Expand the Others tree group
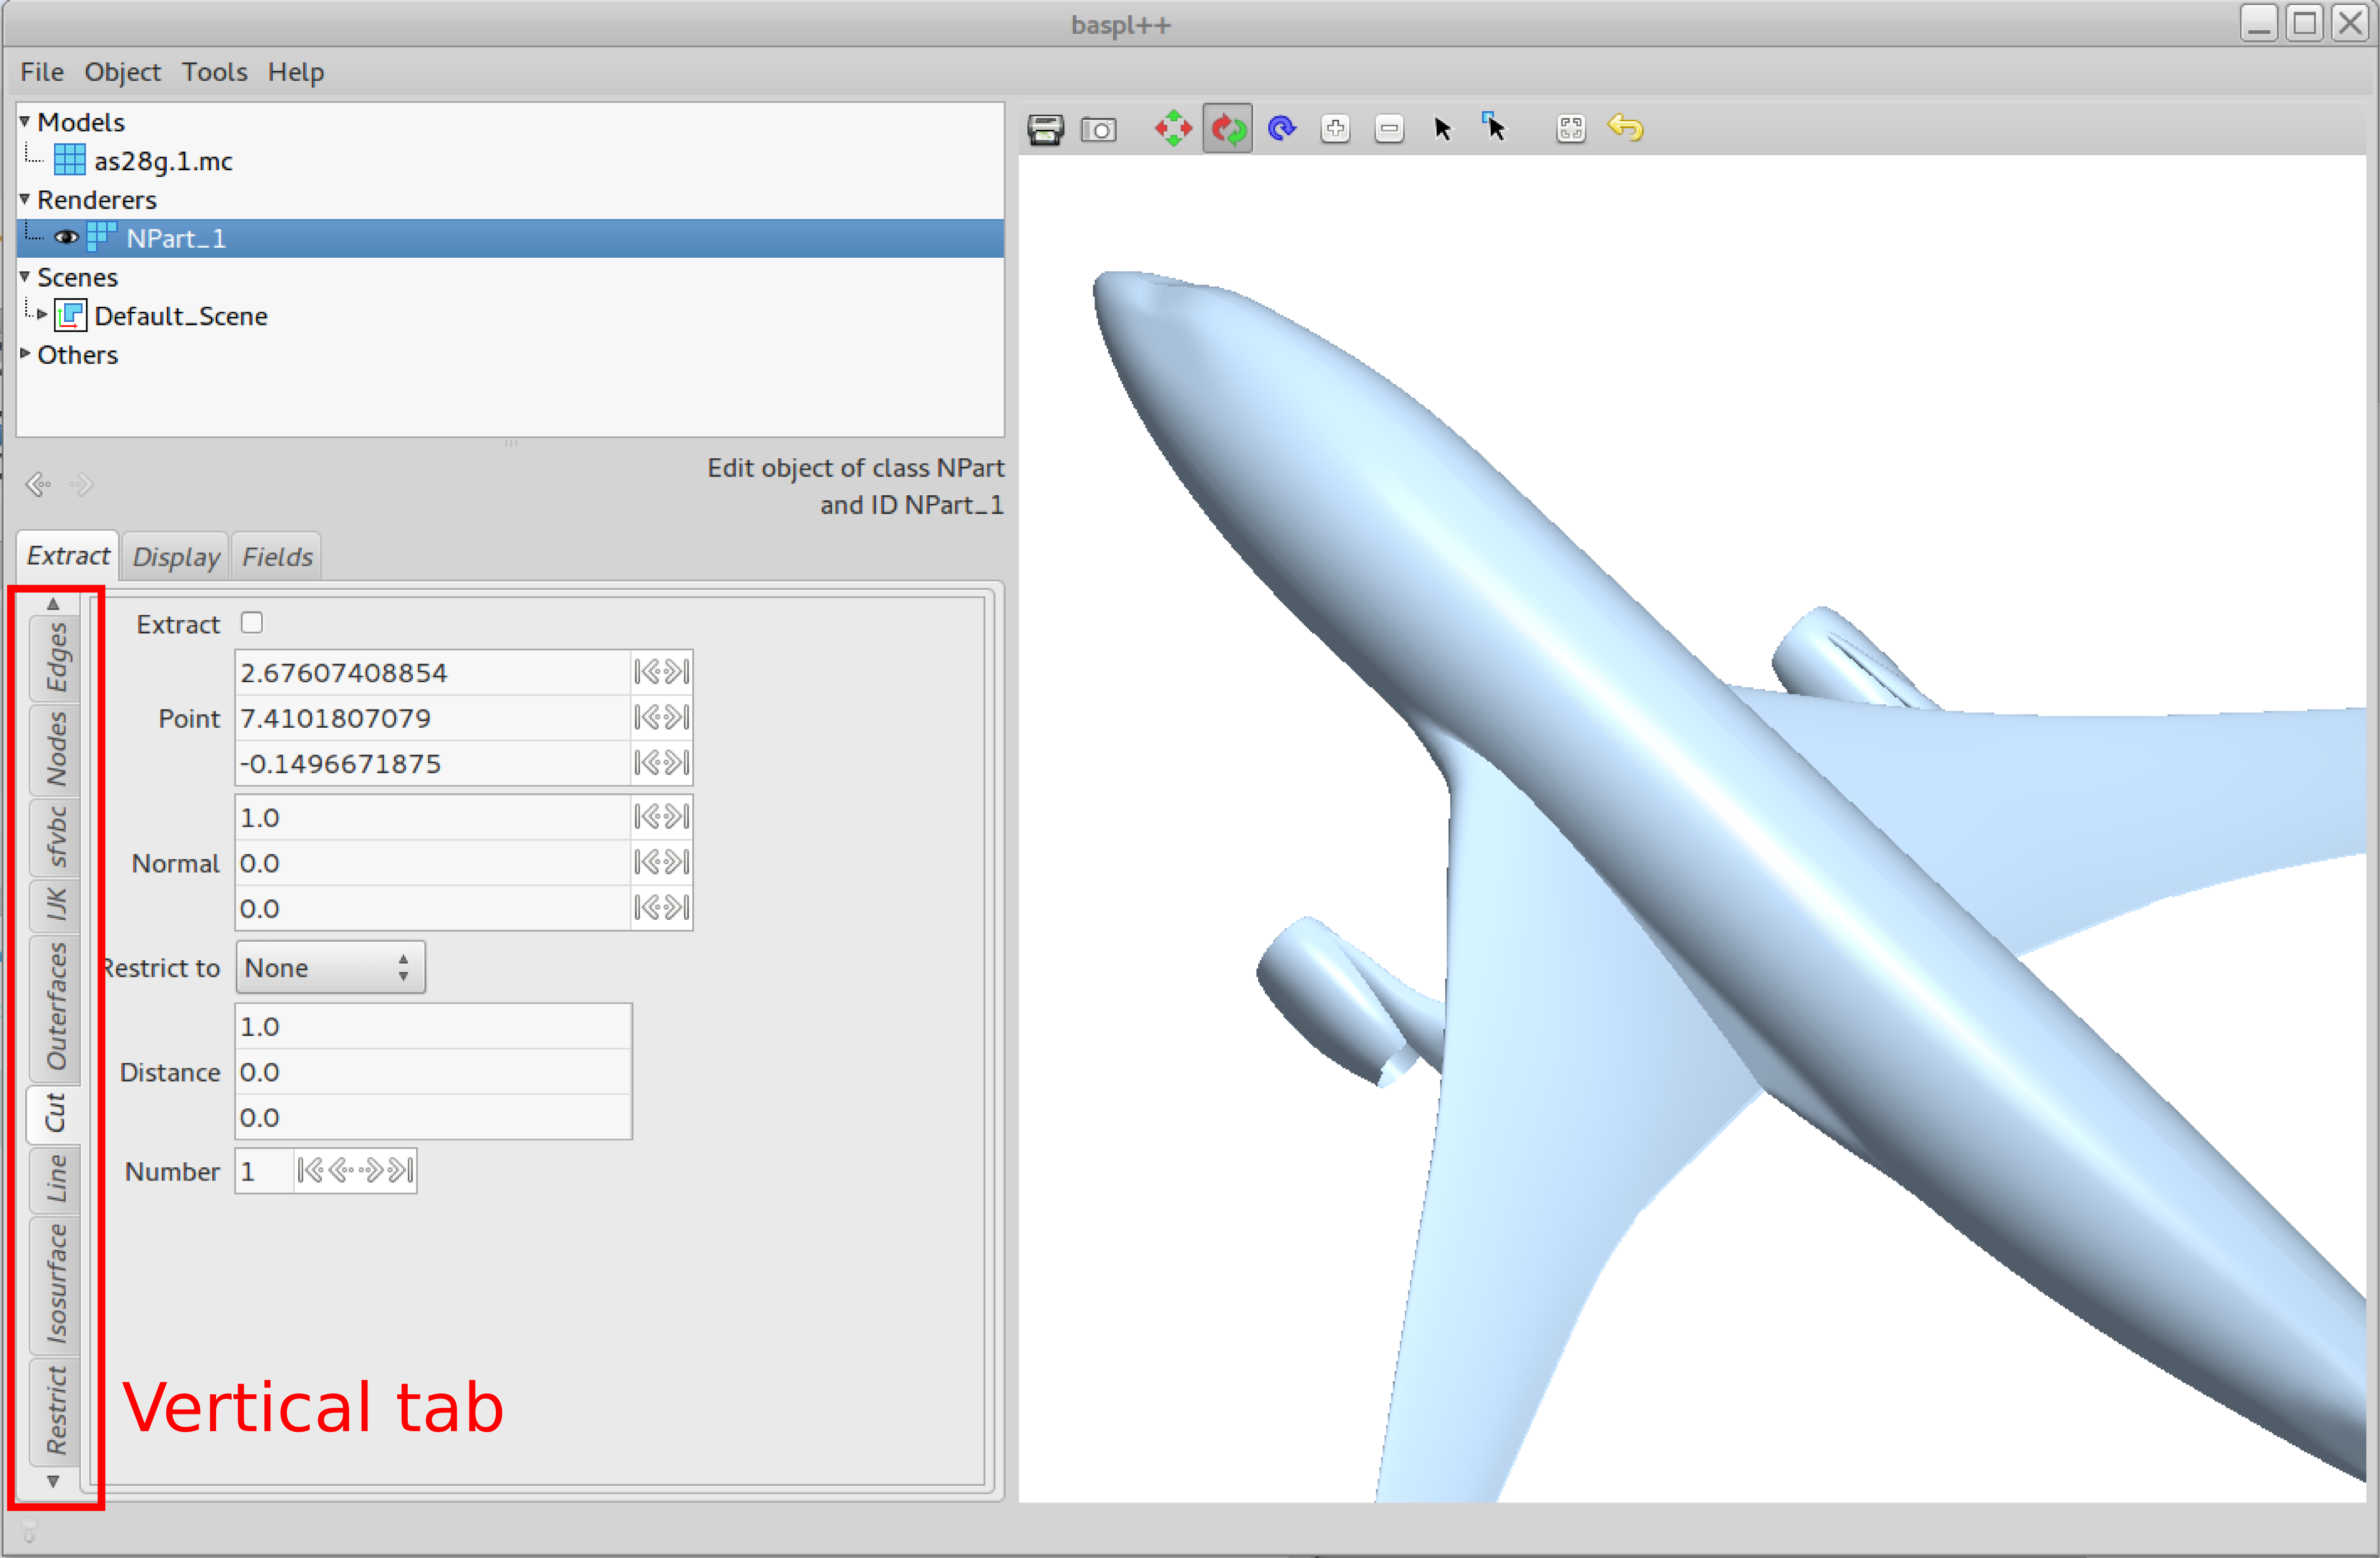 coord(25,353)
